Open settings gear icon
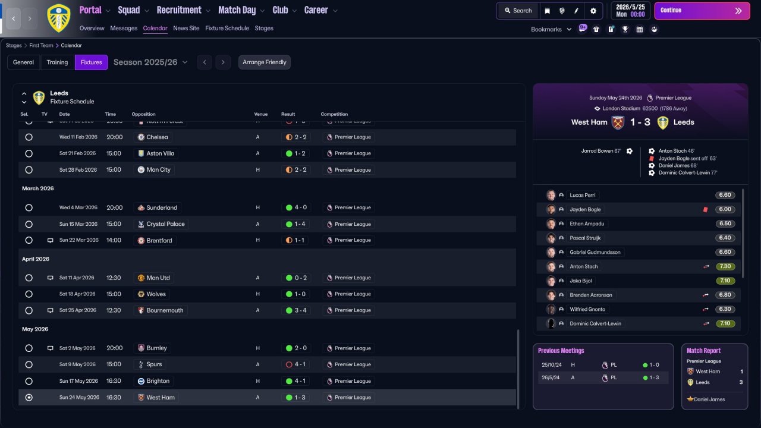Viewport: 761px width, 428px height. click(x=593, y=11)
